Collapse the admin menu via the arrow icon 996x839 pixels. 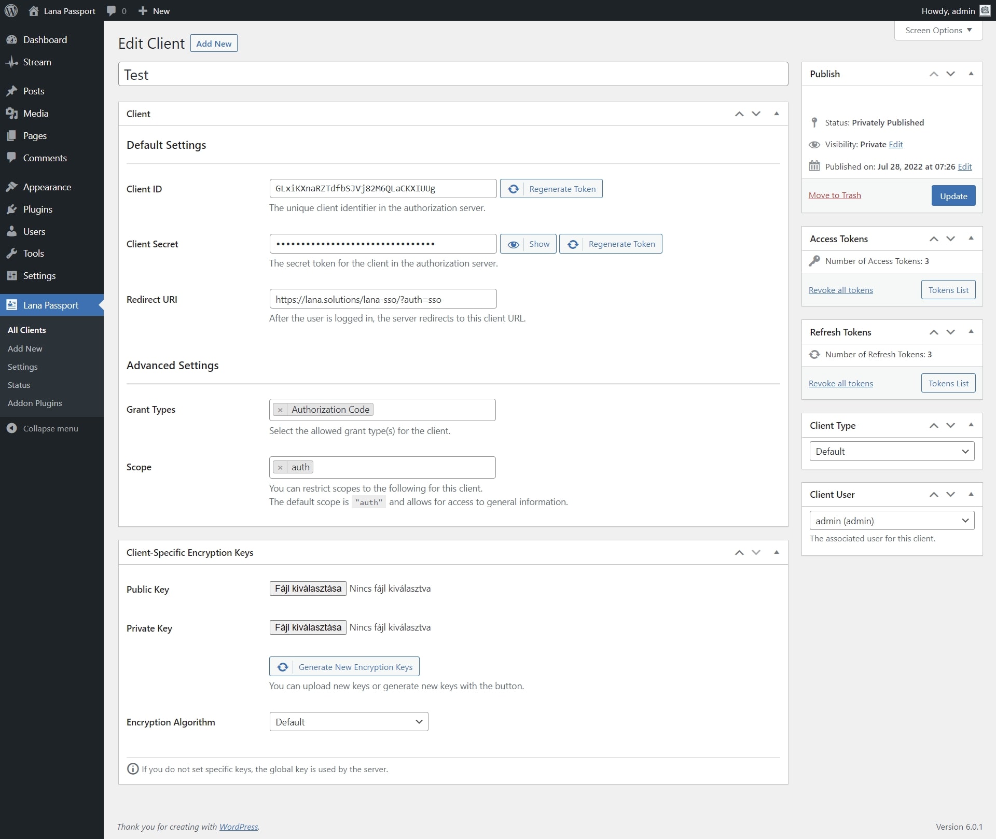pyautogui.click(x=12, y=428)
